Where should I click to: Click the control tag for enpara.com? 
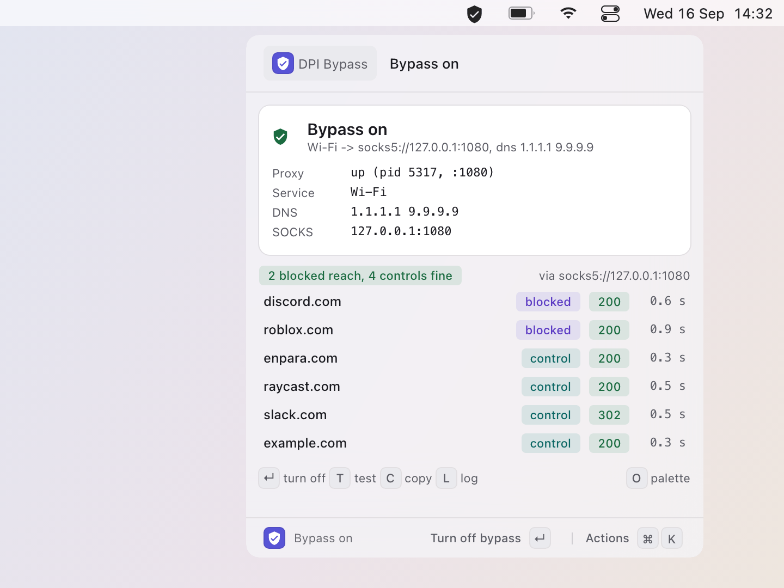[x=551, y=358]
